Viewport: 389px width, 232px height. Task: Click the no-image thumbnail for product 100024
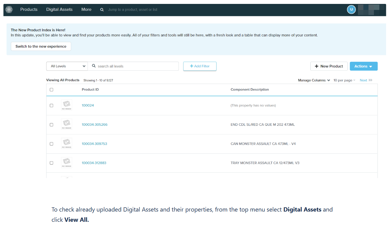click(66, 105)
